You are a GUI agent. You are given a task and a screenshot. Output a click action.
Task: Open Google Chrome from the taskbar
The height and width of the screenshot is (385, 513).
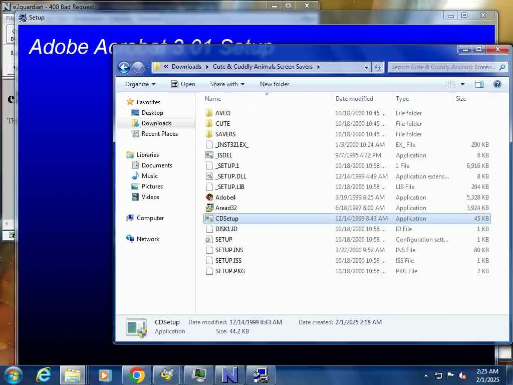[x=137, y=375]
